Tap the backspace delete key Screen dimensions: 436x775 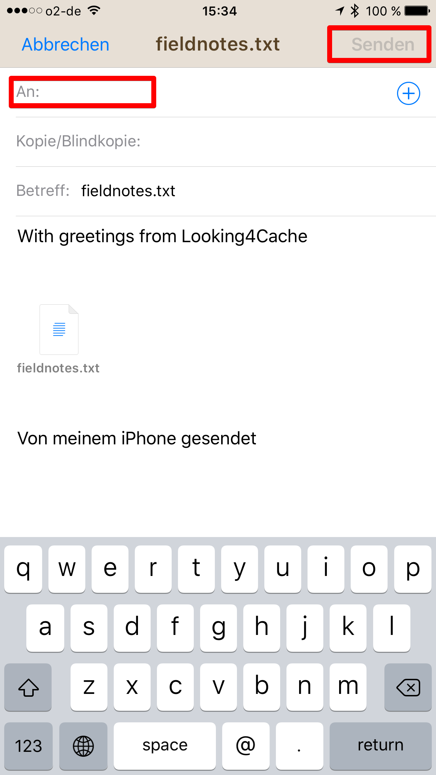click(408, 687)
